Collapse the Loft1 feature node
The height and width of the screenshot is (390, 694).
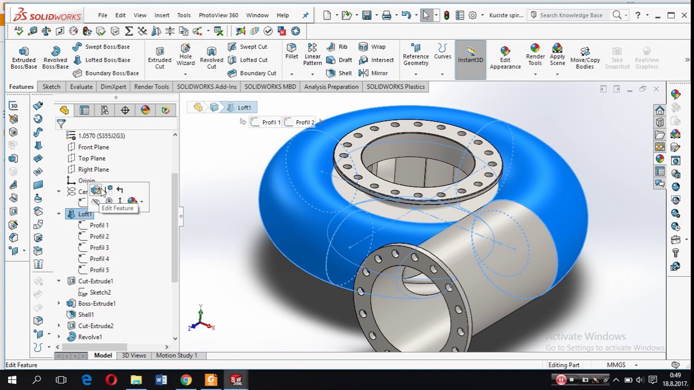(x=59, y=214)
